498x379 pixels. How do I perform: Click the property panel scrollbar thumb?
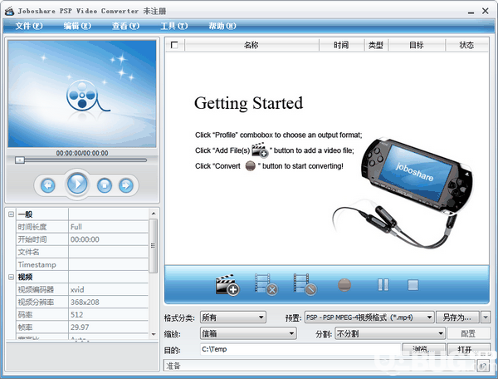tap(154, 246)
